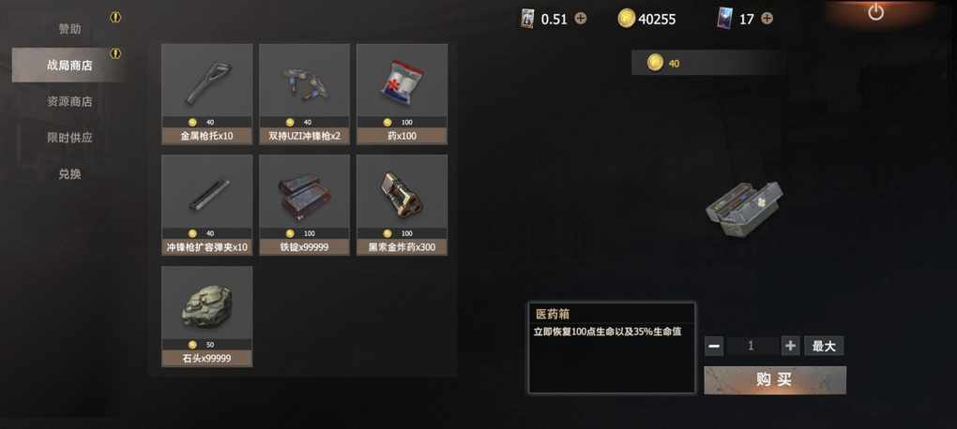Open the 限时供应 limited supply tab
The width and height of the screenshot is (957, 429).
click(x=69, y=138)
